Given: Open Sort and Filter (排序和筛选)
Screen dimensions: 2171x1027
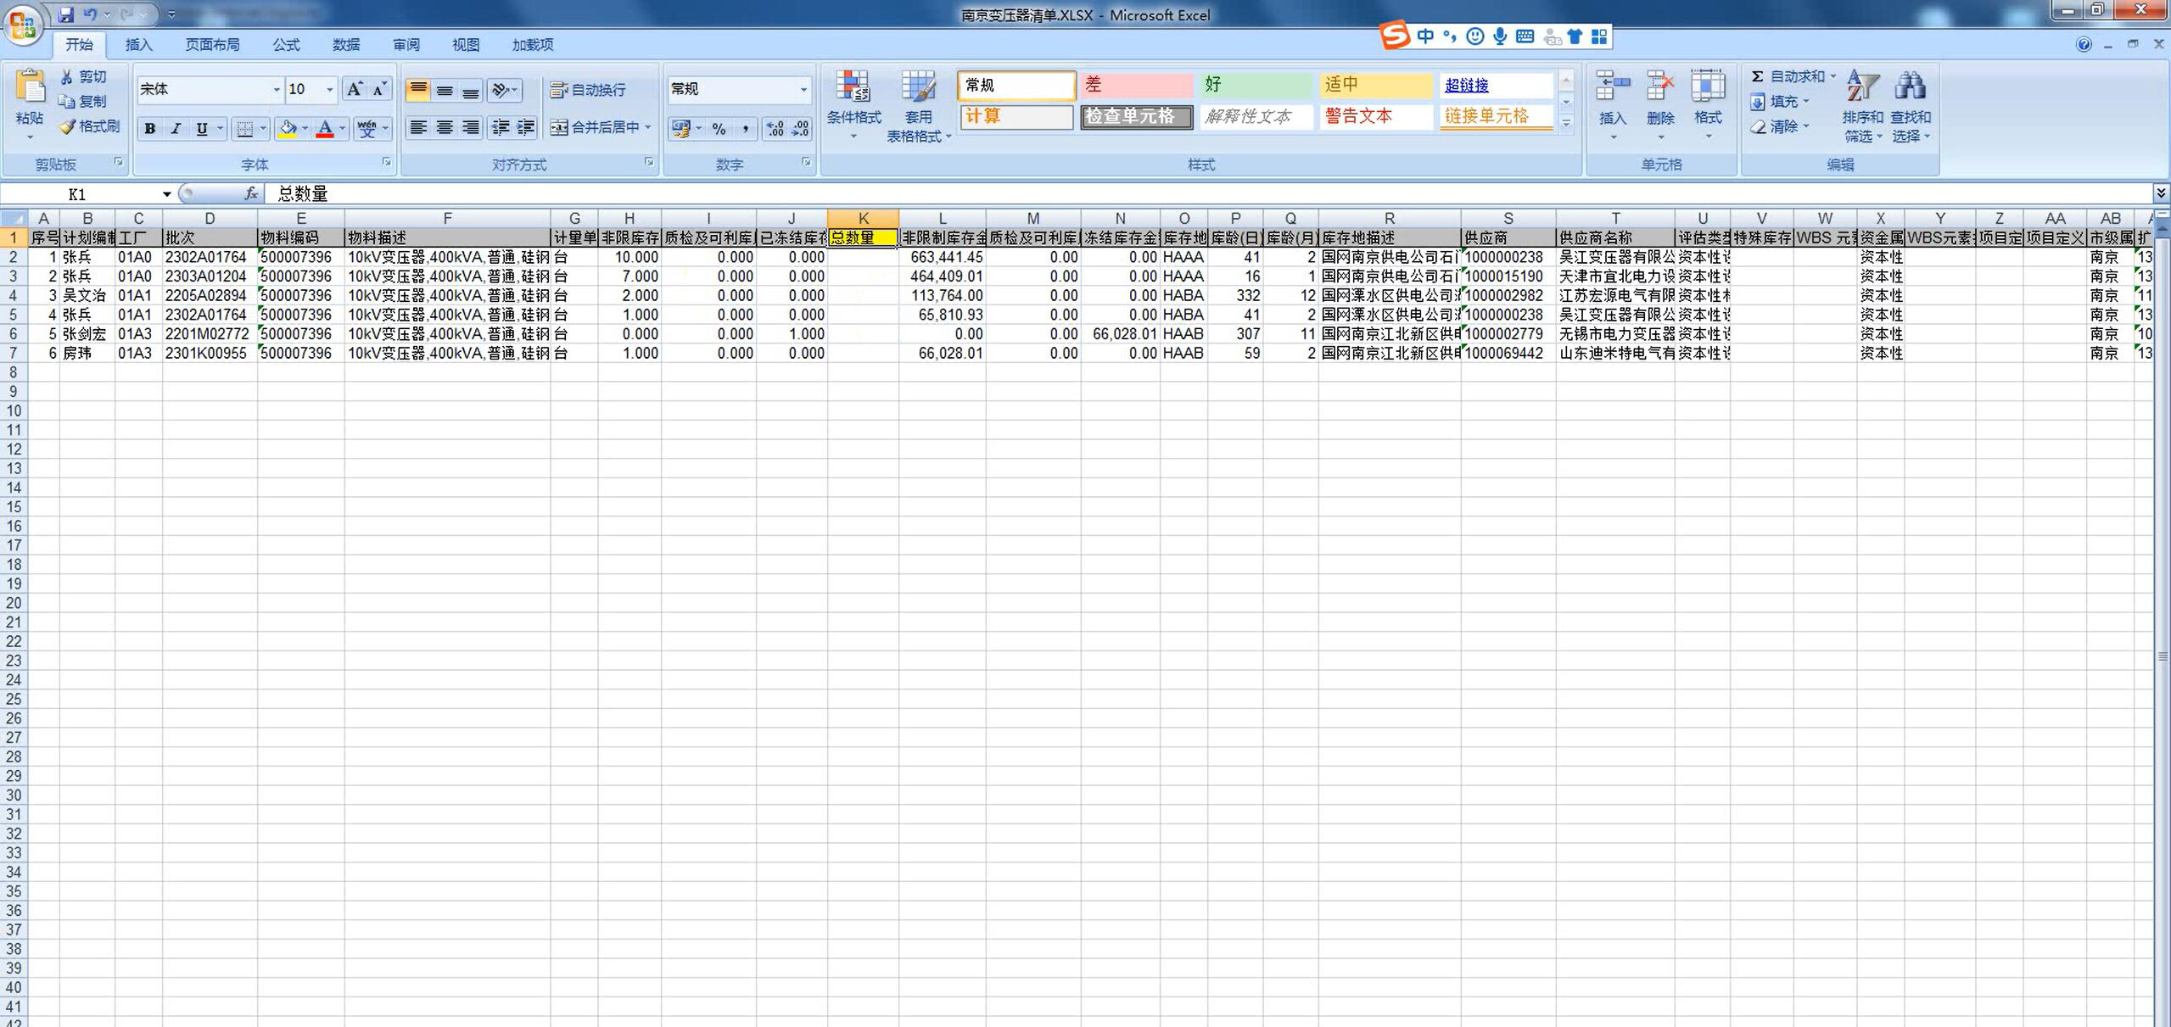Looking at the screenshot, I should point(1862,87).
